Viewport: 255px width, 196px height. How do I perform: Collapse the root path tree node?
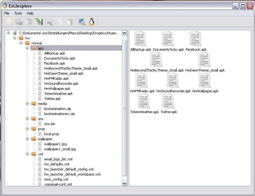[x=8, y=33]
